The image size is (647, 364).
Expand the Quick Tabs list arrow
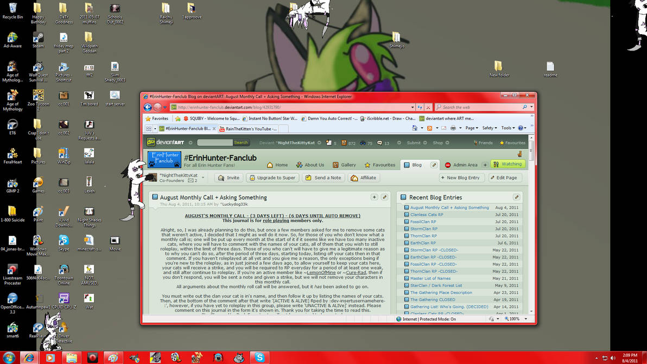(x=155, y=129)
